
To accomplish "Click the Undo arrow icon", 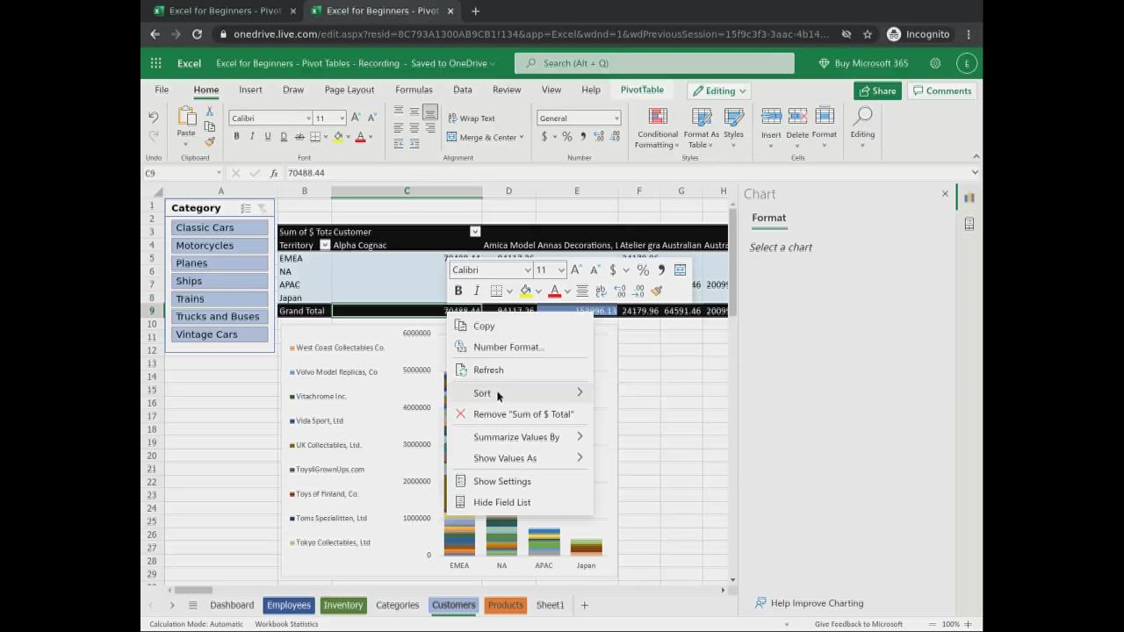I will click(x=154, y=117).
